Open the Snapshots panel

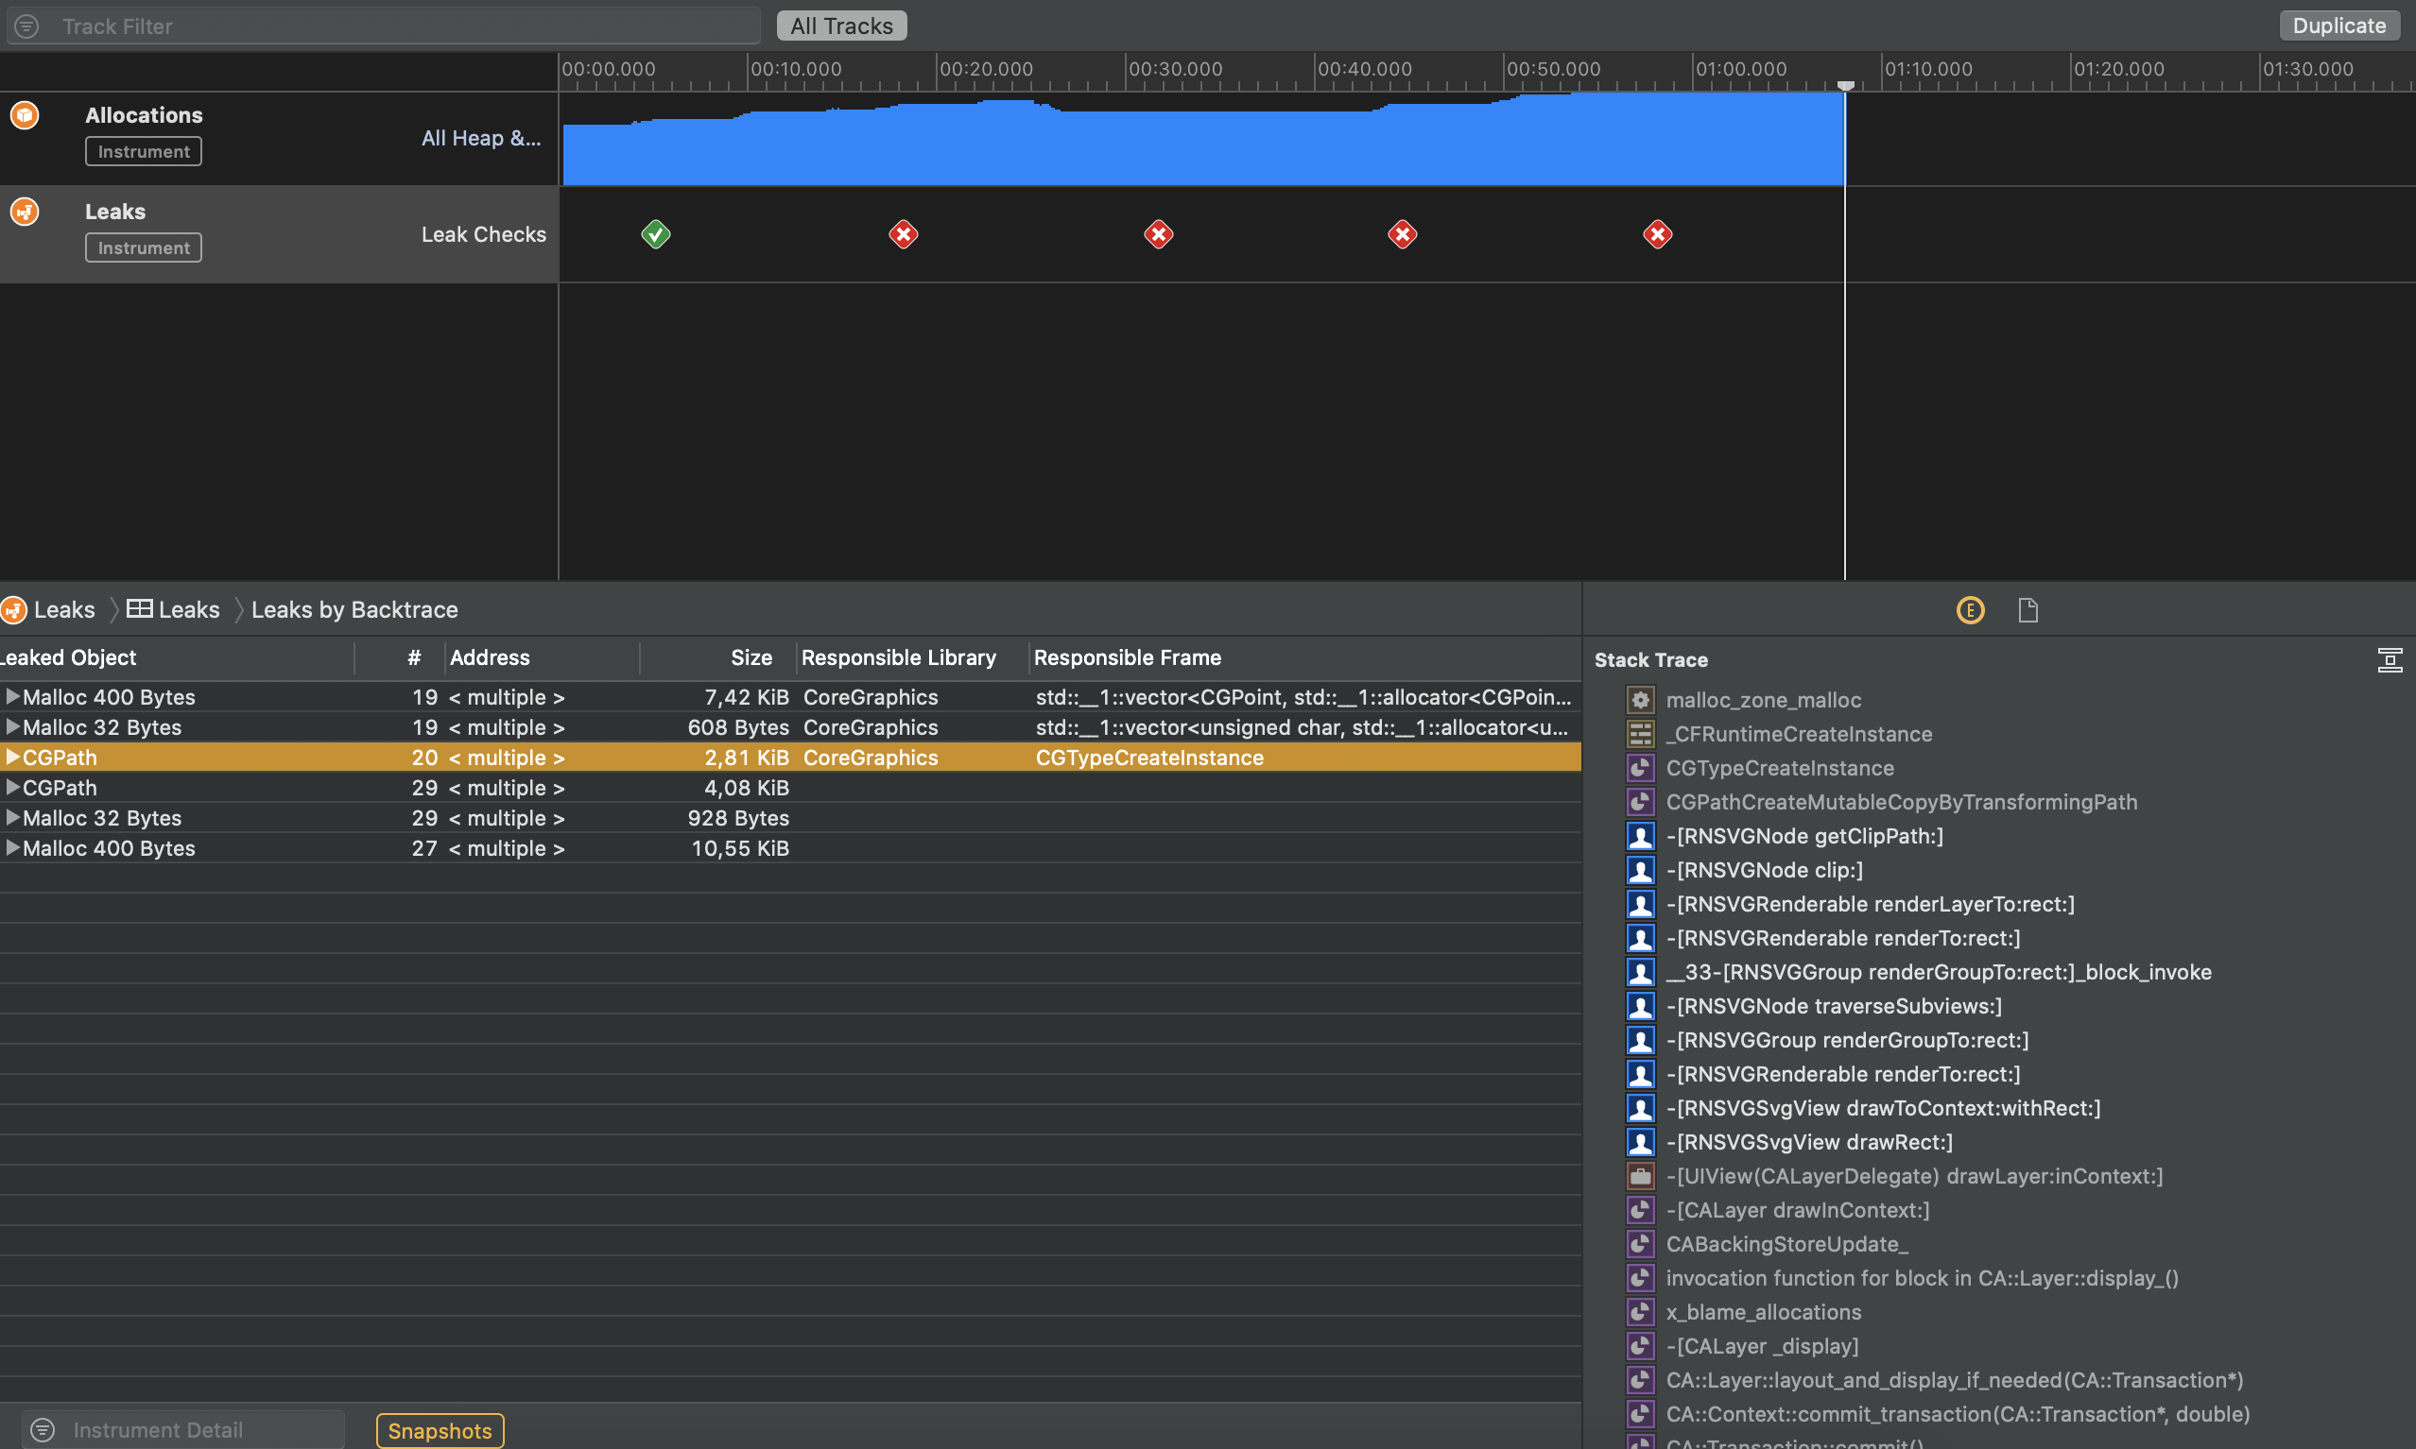(x=439, y=1429)
